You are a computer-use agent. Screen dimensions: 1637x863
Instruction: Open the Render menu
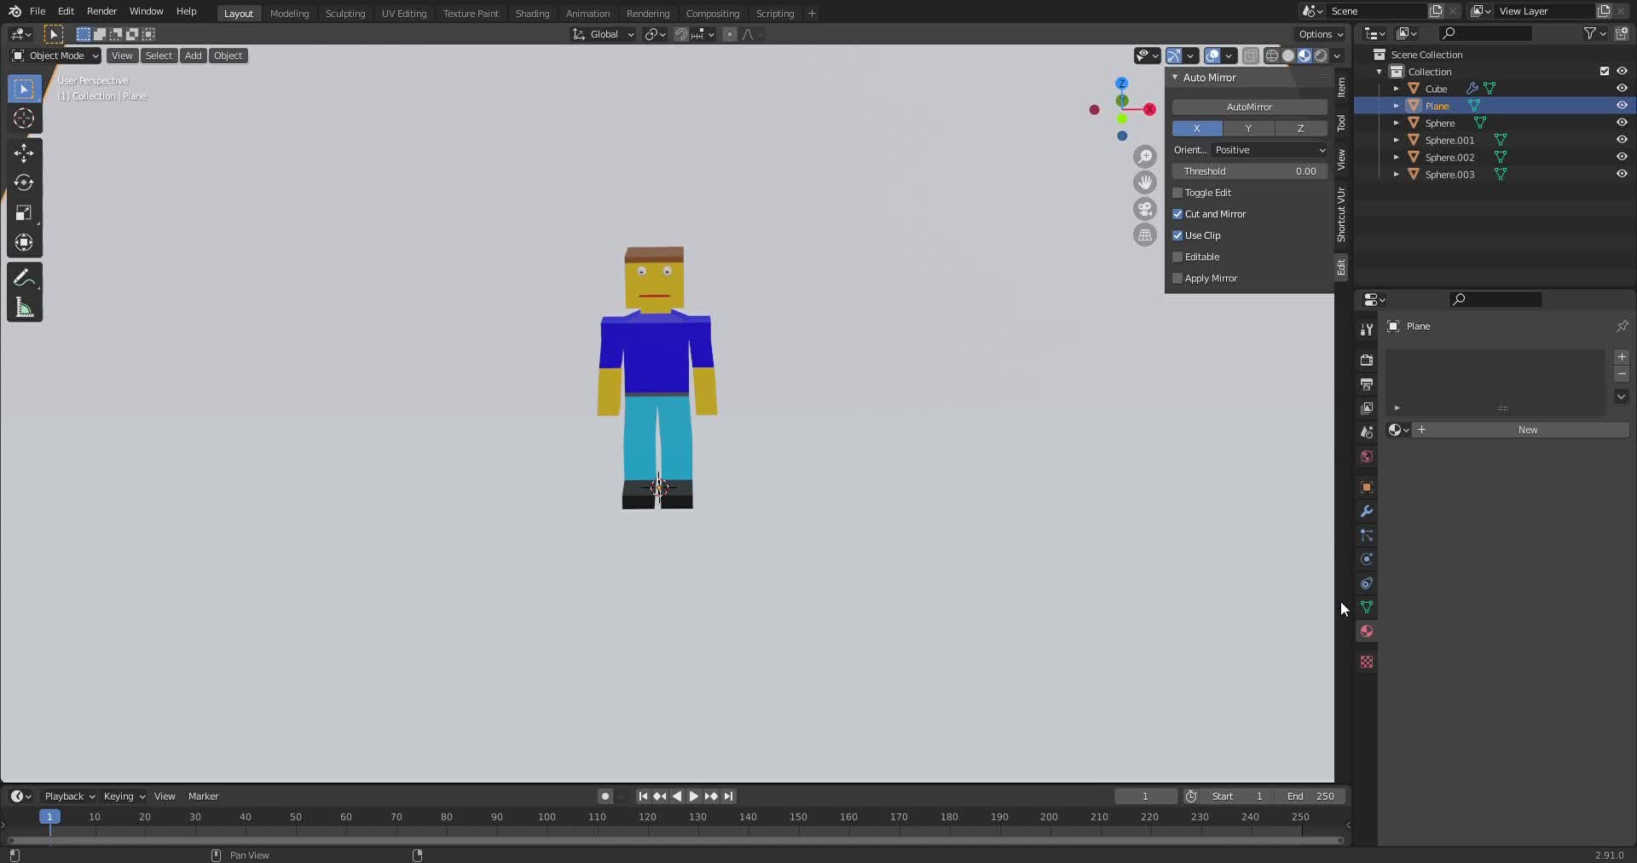[x=101, y=11]
